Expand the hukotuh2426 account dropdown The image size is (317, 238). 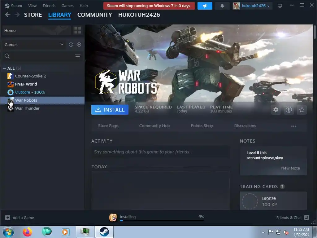[x=255, y=6]
